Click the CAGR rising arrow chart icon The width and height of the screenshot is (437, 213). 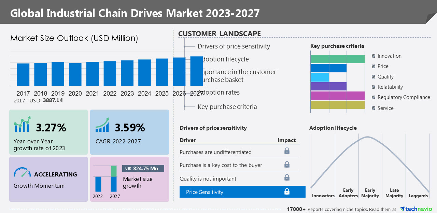pos(102,125)
